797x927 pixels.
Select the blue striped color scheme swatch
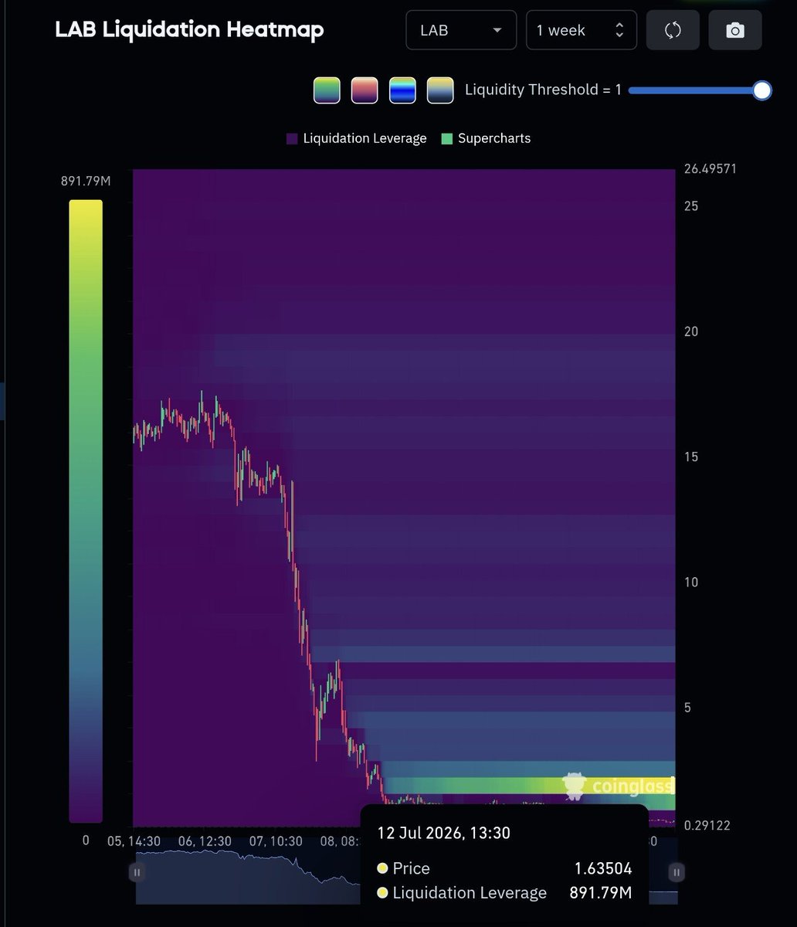[x=402, y=90]
